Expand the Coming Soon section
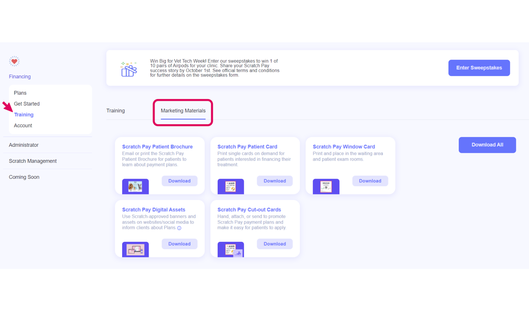 (24, 177)
